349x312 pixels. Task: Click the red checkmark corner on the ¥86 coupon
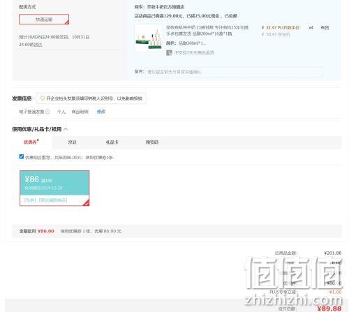click(x=87, y=203)
